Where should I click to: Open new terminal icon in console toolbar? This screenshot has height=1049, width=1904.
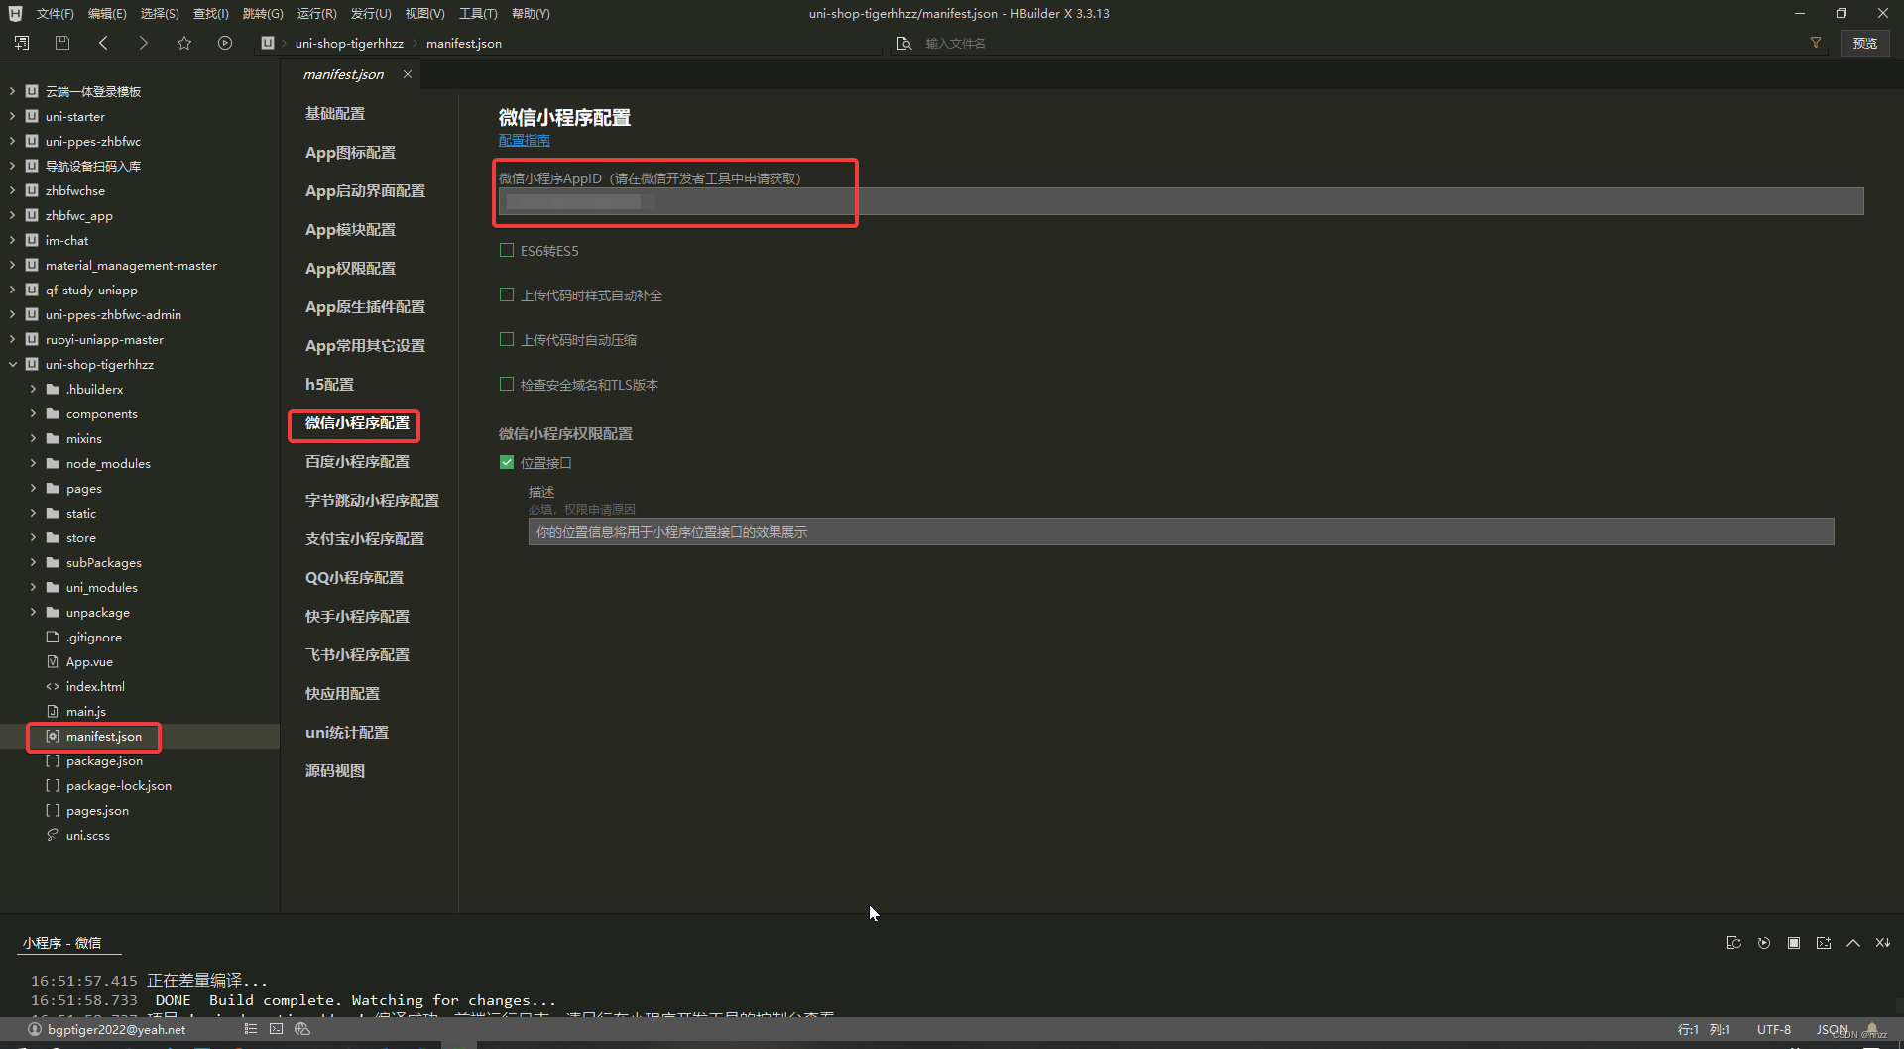coord(1824,943)
